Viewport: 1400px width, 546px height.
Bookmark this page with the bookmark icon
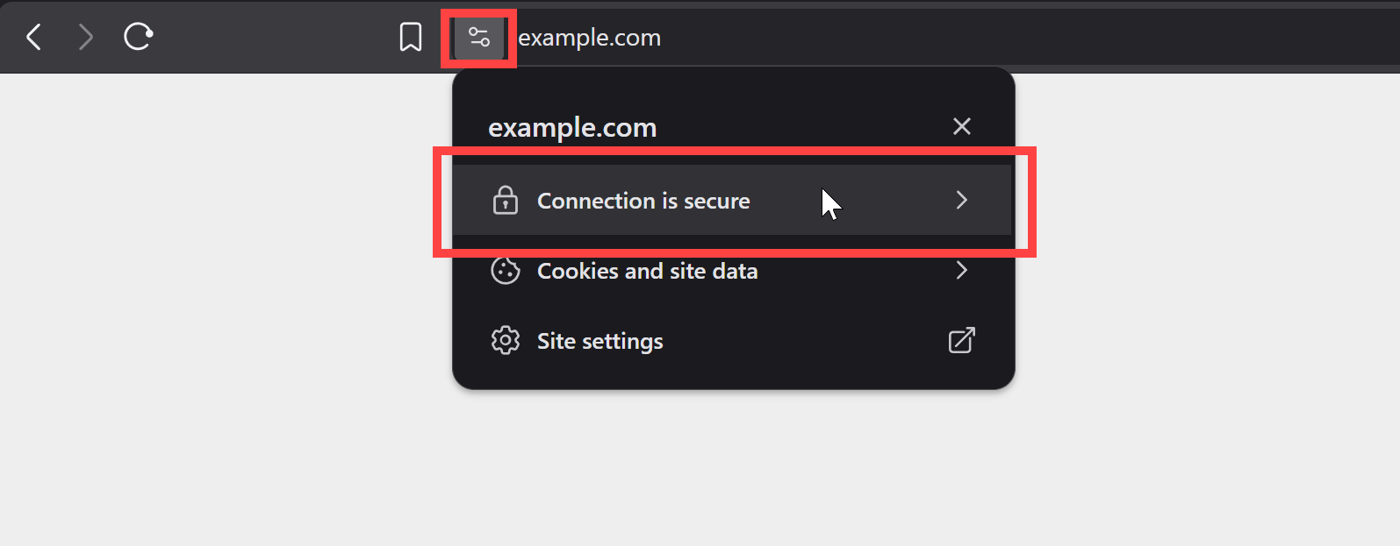coord(410,37)
